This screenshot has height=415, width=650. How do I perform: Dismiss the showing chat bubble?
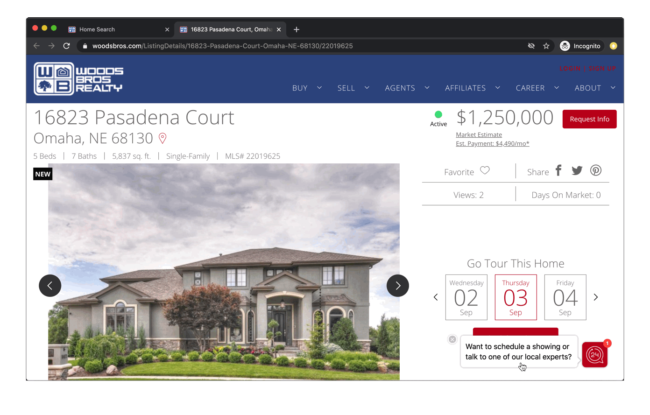click(452, 339)
